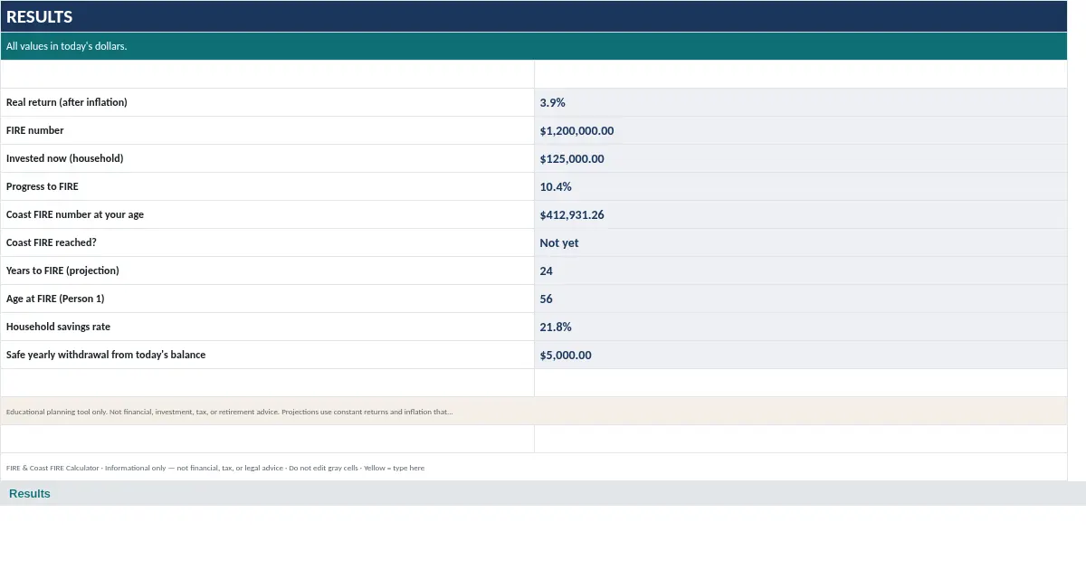Select the FIRE number value $1,200,000.00
Image resolution: width=1086 pixels, height=579 pixels.
(x=801, y=130)
